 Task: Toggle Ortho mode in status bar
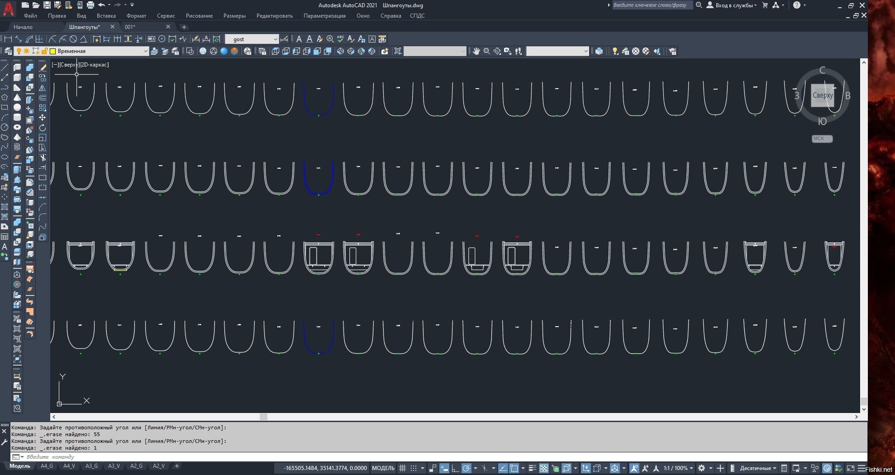click(455, 468)
